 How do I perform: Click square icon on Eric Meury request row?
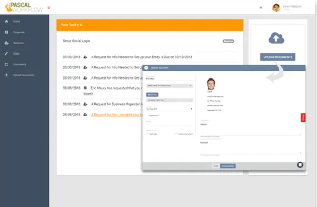pos(85,88)
